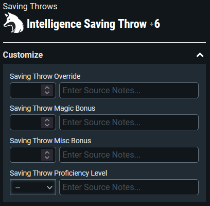Screen dimensions: 210x206
Task: Click the Saving Throw Override number field
Action: point(26,91)
